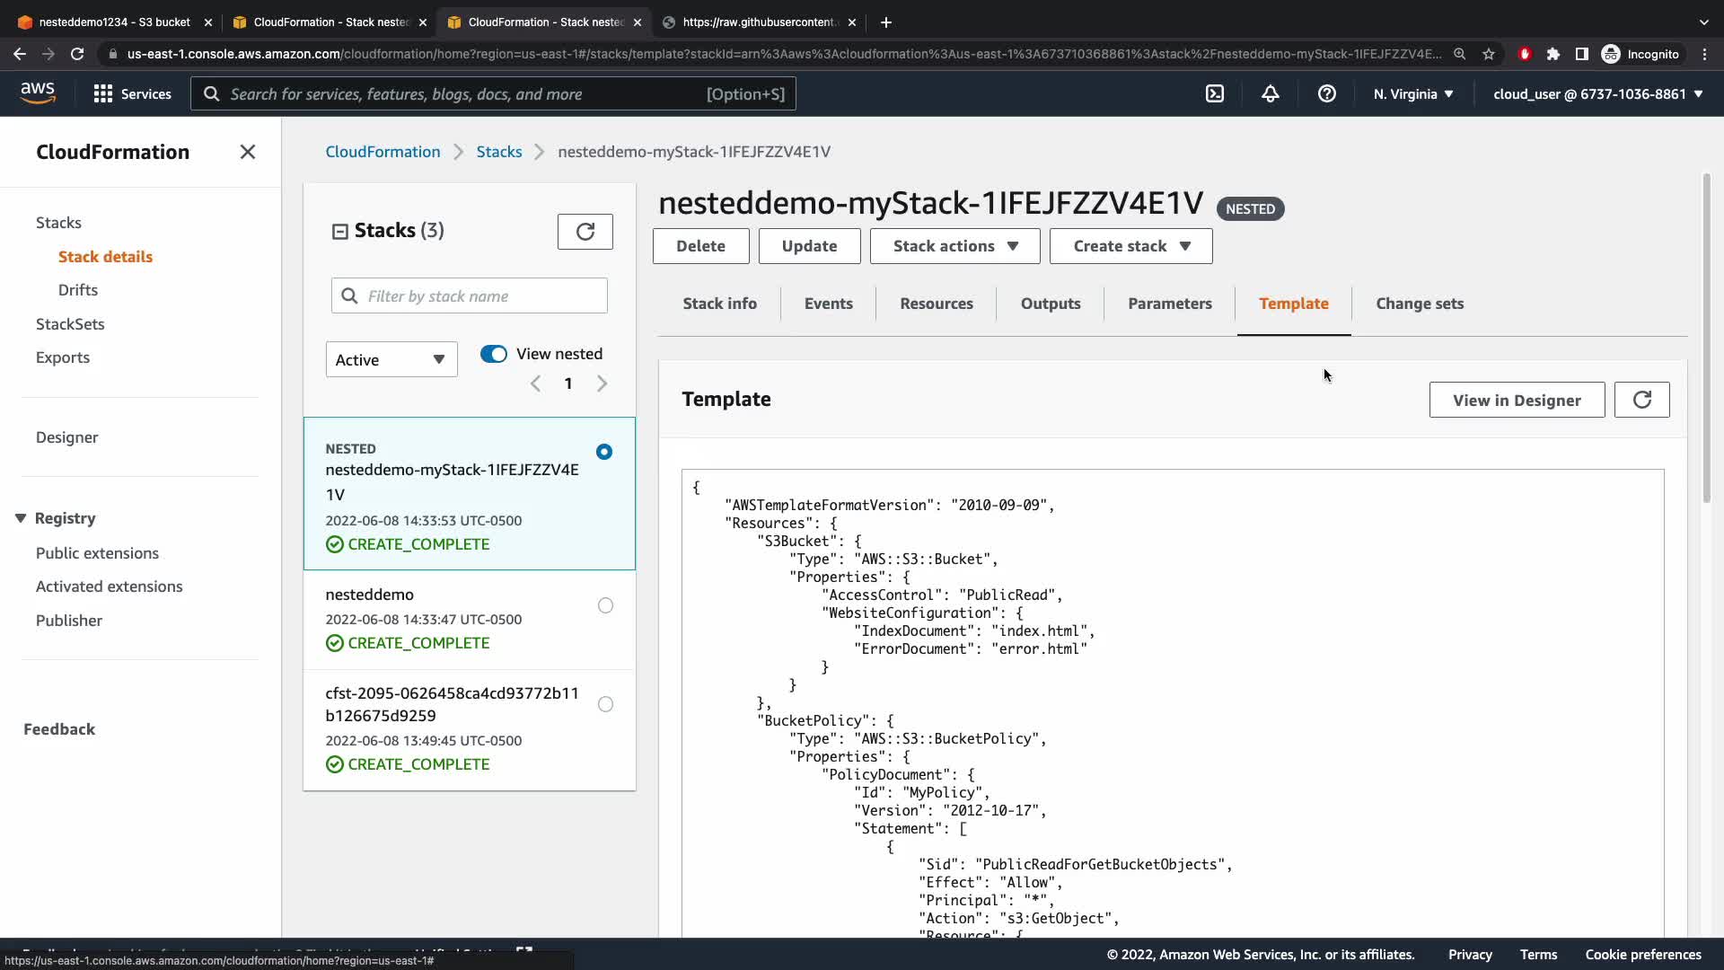The height and width of the screenshot is (970, 1724).
Task: Toggle the View nested switch
Action: tap(494, 354)
